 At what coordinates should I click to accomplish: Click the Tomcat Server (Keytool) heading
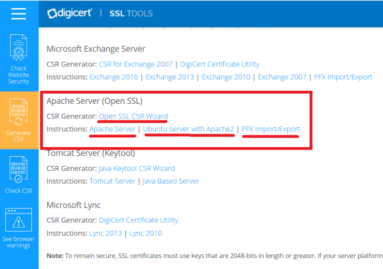91,153
